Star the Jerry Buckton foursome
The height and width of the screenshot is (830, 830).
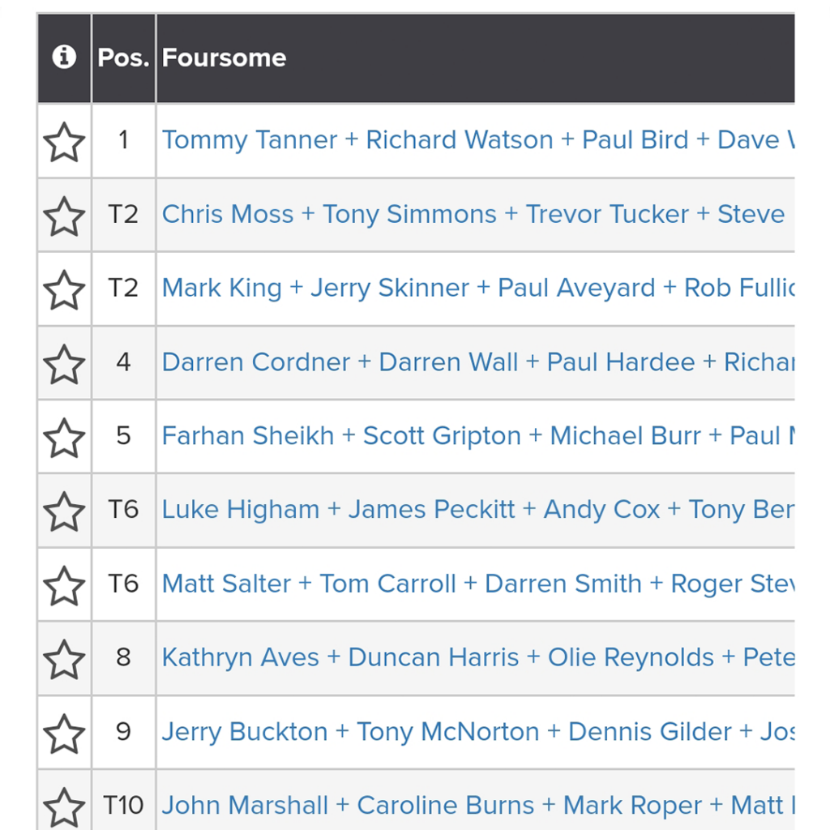(x=64, y=734)
